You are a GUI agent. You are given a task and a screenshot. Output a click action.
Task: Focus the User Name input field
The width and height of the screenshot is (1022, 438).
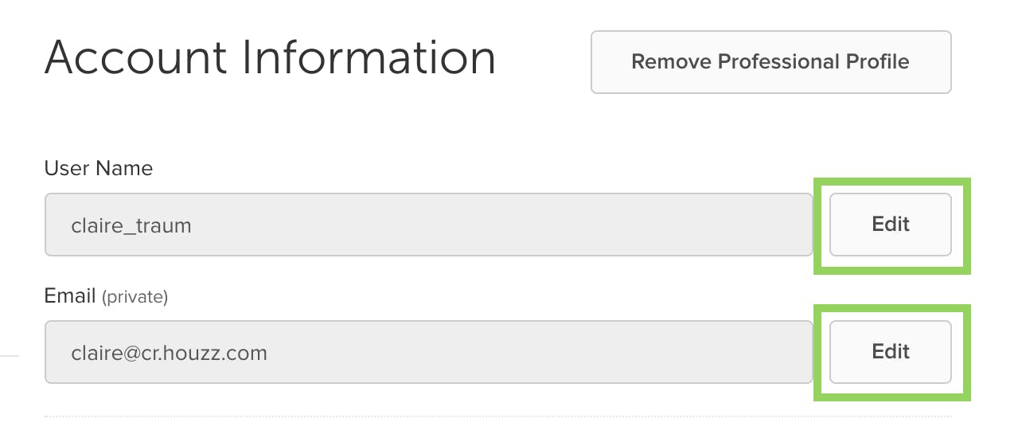tap(429, 225)
